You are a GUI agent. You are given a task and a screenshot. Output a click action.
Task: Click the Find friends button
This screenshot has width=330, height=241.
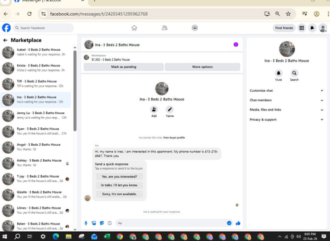[284, 28]
